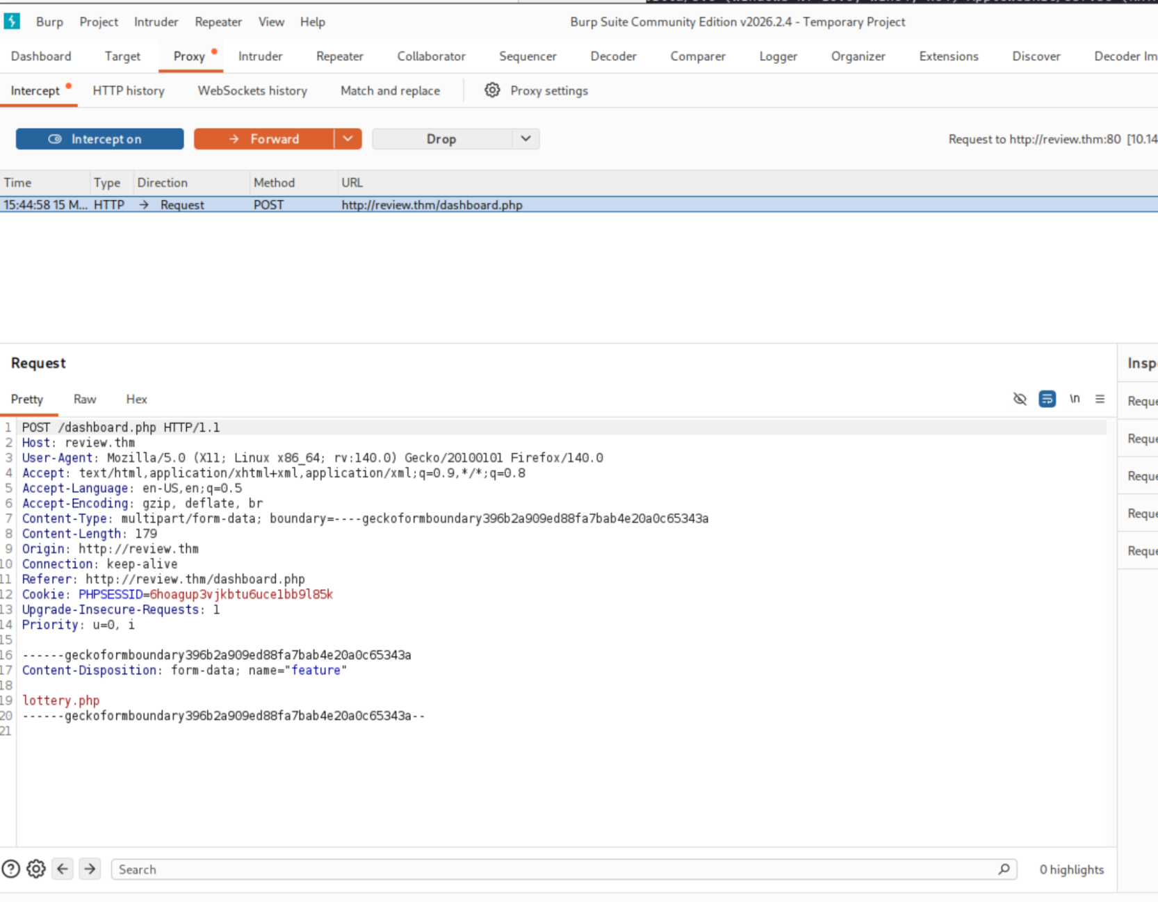Click the Direction column header
Screen dimensions: 1158x902
click(x=191, y=183)
